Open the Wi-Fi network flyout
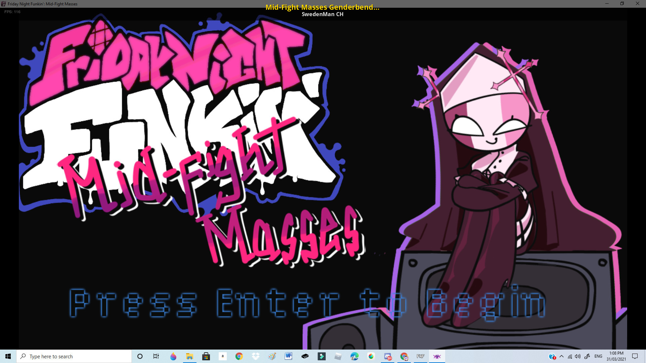This screenshot has width=646, height=363. [x=570, y=356]
